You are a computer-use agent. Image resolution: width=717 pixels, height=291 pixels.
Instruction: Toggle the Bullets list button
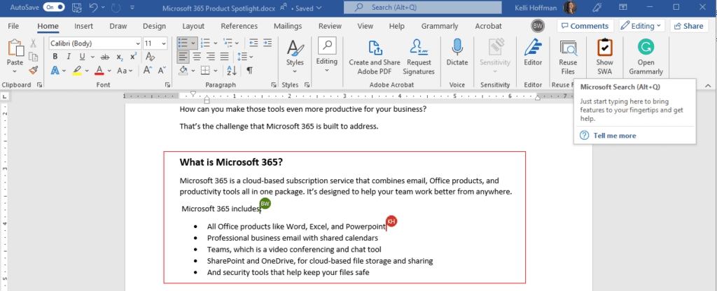183,43
